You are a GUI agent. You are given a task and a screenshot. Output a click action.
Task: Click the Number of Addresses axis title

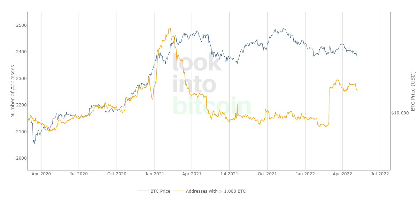[13, 91]
